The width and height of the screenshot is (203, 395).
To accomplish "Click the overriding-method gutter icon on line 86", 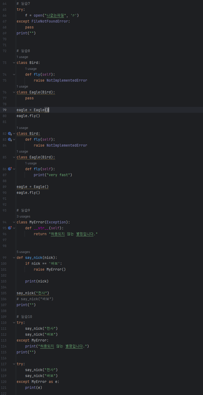I will (10, 169).
